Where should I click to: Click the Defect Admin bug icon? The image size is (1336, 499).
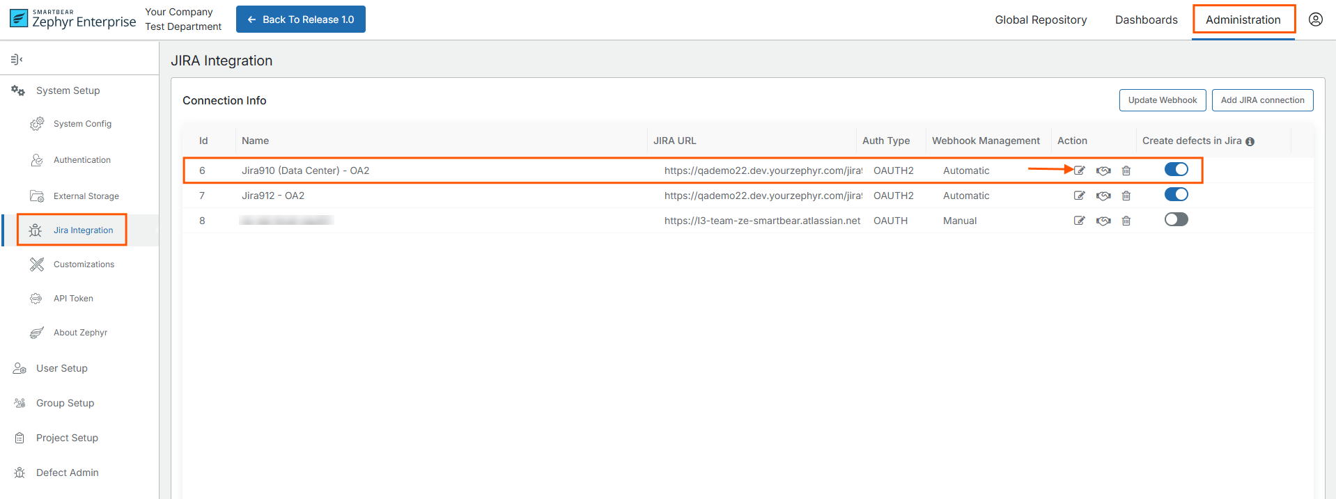point(20,473)
